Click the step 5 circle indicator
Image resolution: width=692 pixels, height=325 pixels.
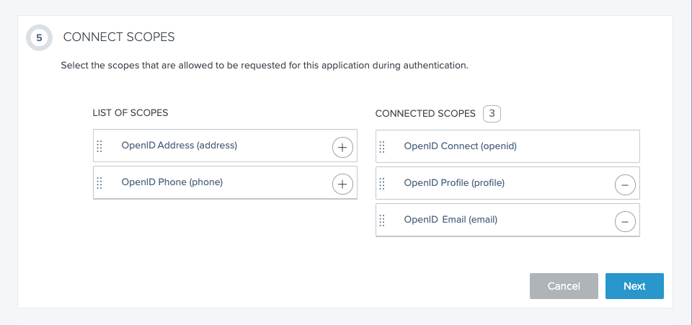(x=39, y=37)
